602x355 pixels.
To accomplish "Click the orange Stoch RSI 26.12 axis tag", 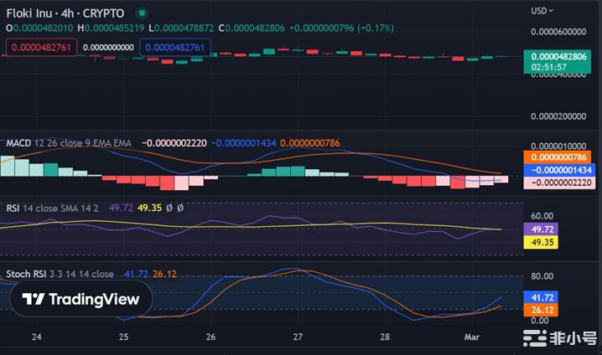I will click(537, 310).
